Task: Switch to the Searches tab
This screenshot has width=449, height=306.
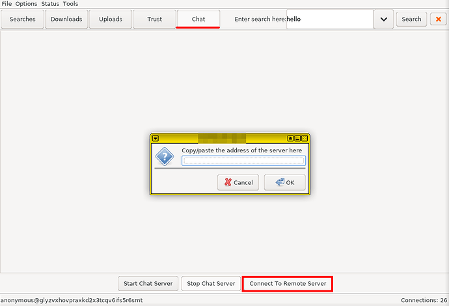Action: [23, 19]
